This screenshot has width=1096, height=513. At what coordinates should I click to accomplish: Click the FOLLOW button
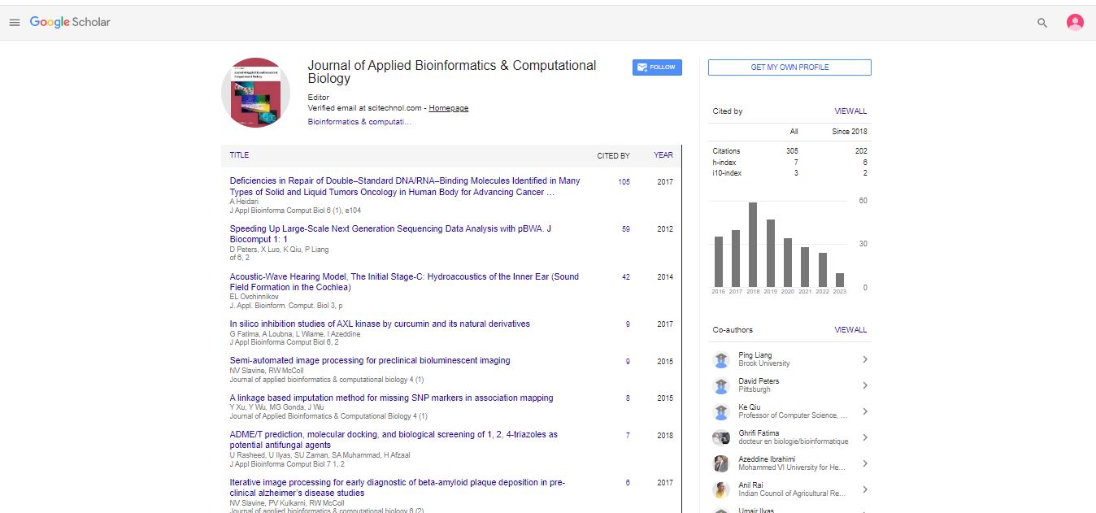[x=657, y=67]
